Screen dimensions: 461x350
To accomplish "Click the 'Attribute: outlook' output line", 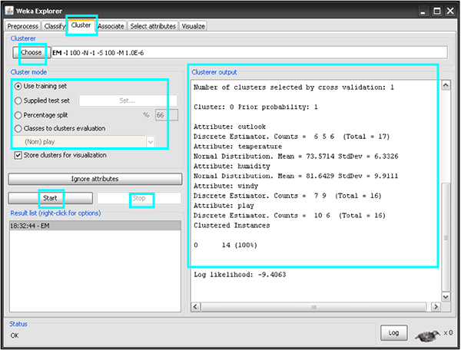I will pos(230,127).
